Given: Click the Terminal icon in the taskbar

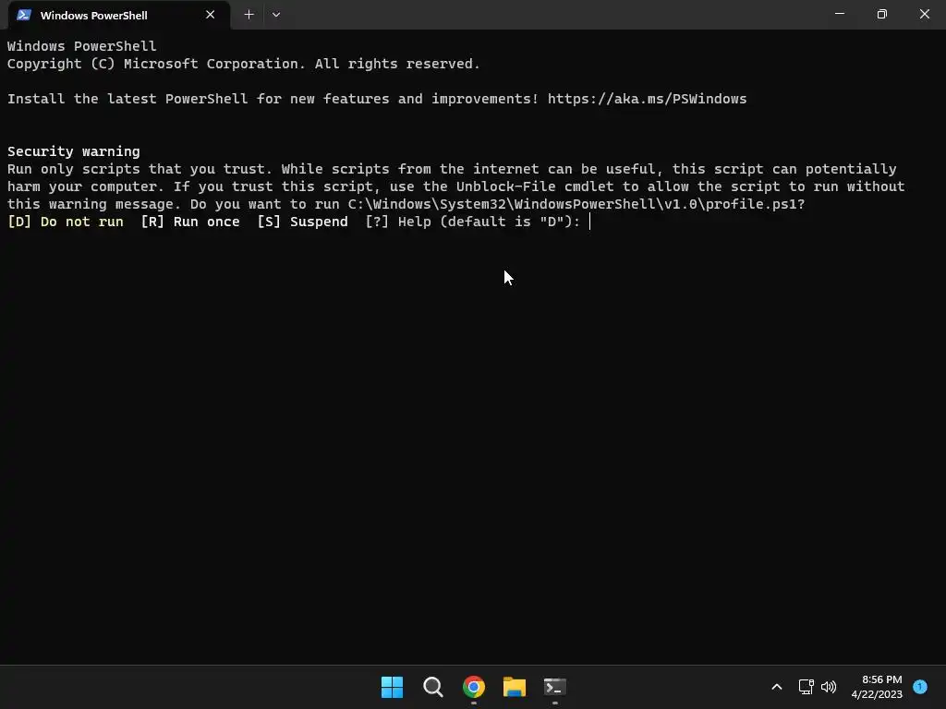Looking at the screenshot, I should coord(555,687).
